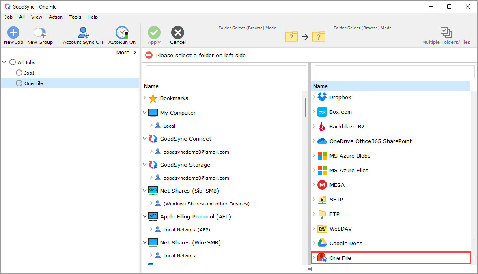
Task: Collapse the My Computer node chevron
Action: point(145,113)
